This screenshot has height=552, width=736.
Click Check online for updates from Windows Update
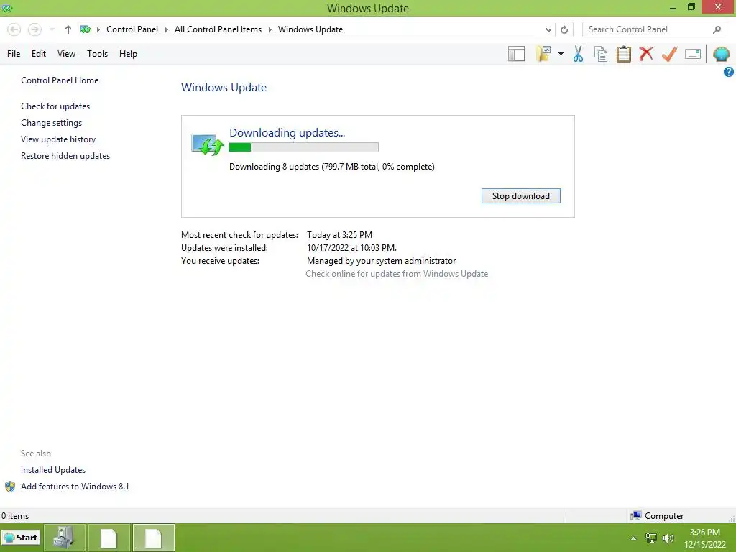397,274
